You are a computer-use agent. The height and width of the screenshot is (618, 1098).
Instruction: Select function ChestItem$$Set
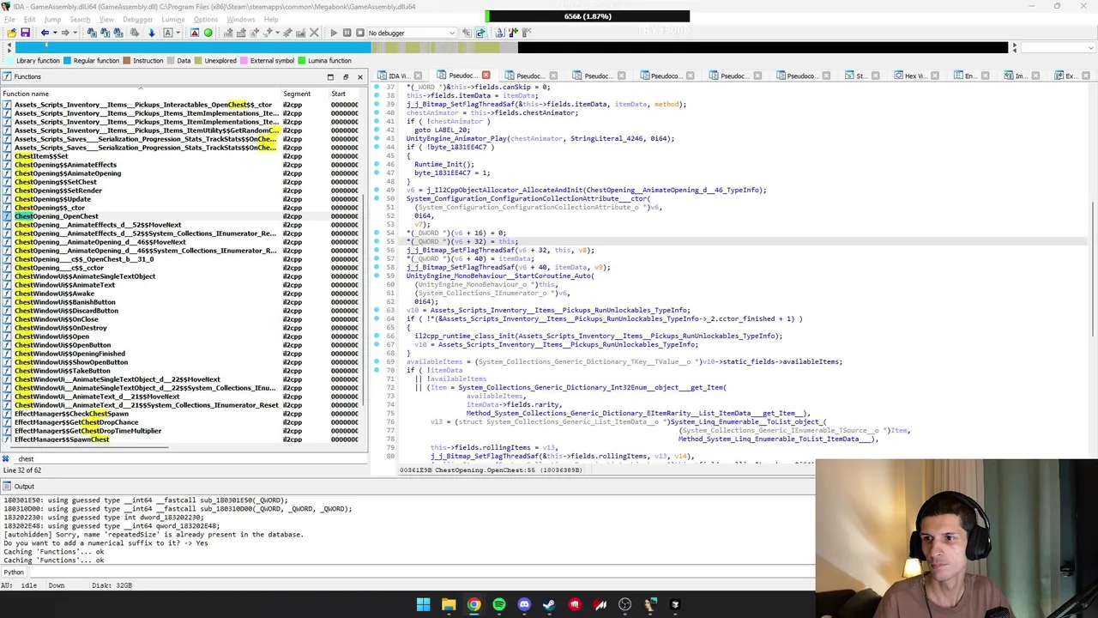41,156
